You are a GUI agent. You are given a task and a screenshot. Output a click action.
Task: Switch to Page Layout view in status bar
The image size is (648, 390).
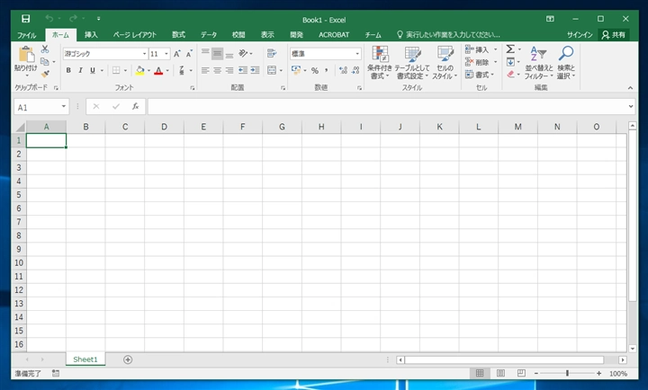(x=500, y=373)
